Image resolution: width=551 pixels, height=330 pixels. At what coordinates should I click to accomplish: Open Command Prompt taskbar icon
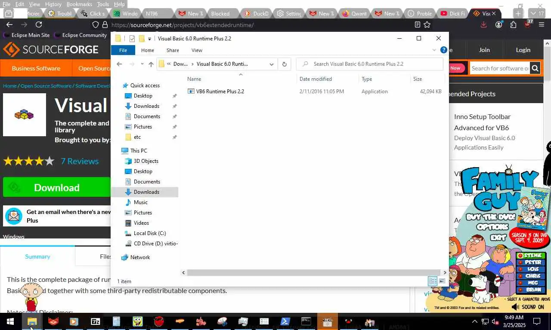tap(306, 321)
